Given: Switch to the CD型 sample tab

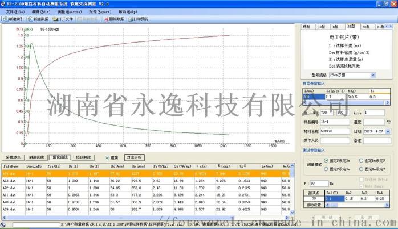Looking at the screenshot, I should click(322, 27).
